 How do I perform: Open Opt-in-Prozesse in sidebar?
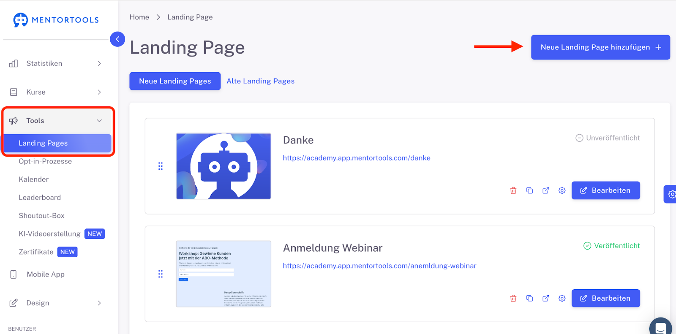(x=45, y=161)
